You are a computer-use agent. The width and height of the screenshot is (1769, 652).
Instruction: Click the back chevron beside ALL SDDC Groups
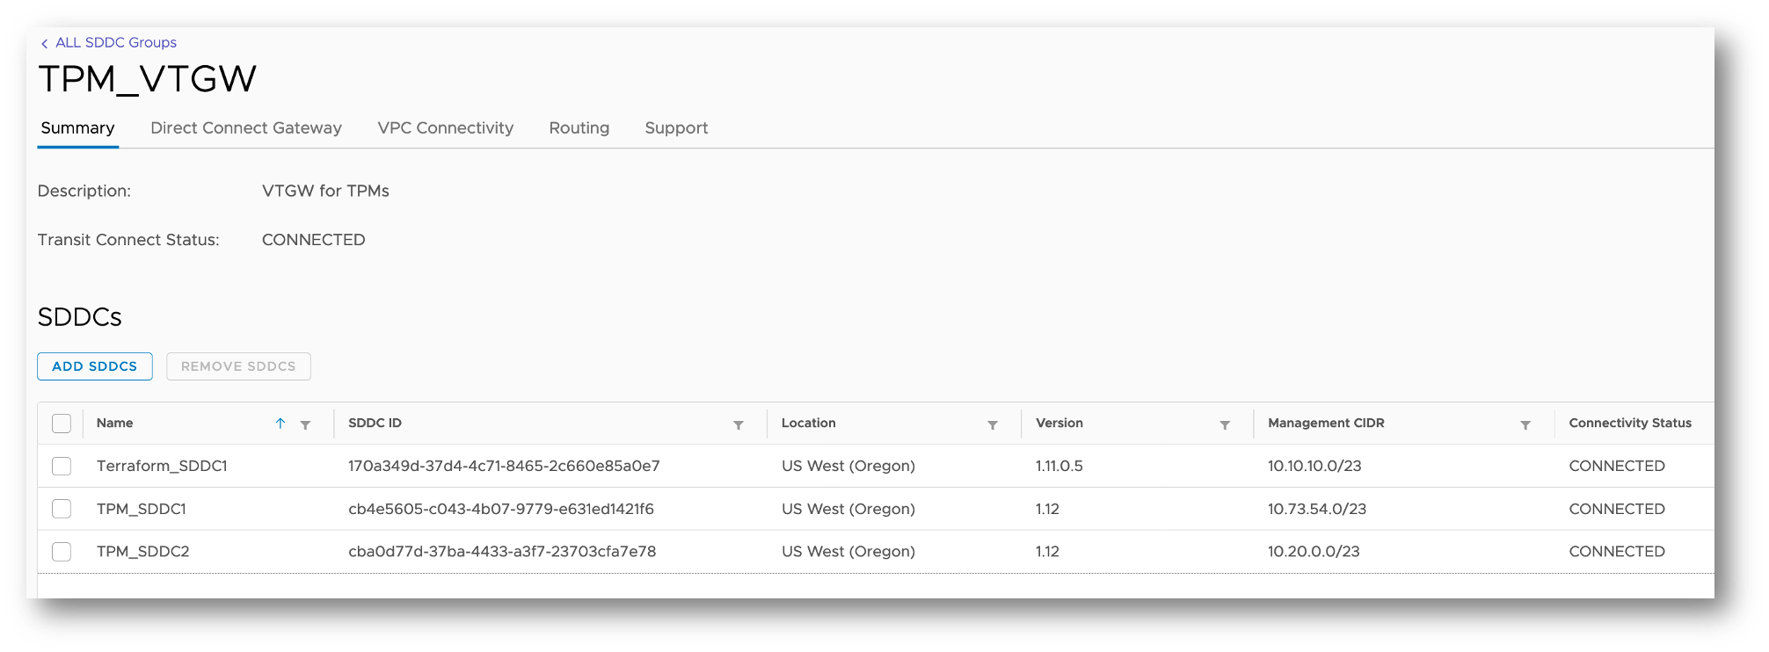[x=44, y=43]
